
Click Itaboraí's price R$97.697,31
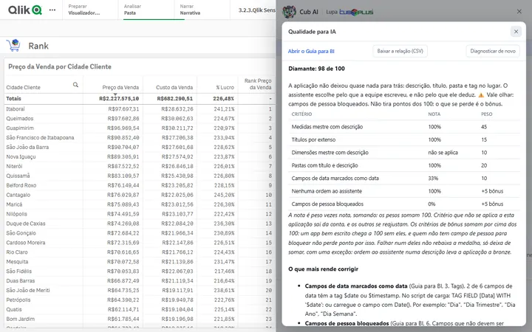pos(123,109)
